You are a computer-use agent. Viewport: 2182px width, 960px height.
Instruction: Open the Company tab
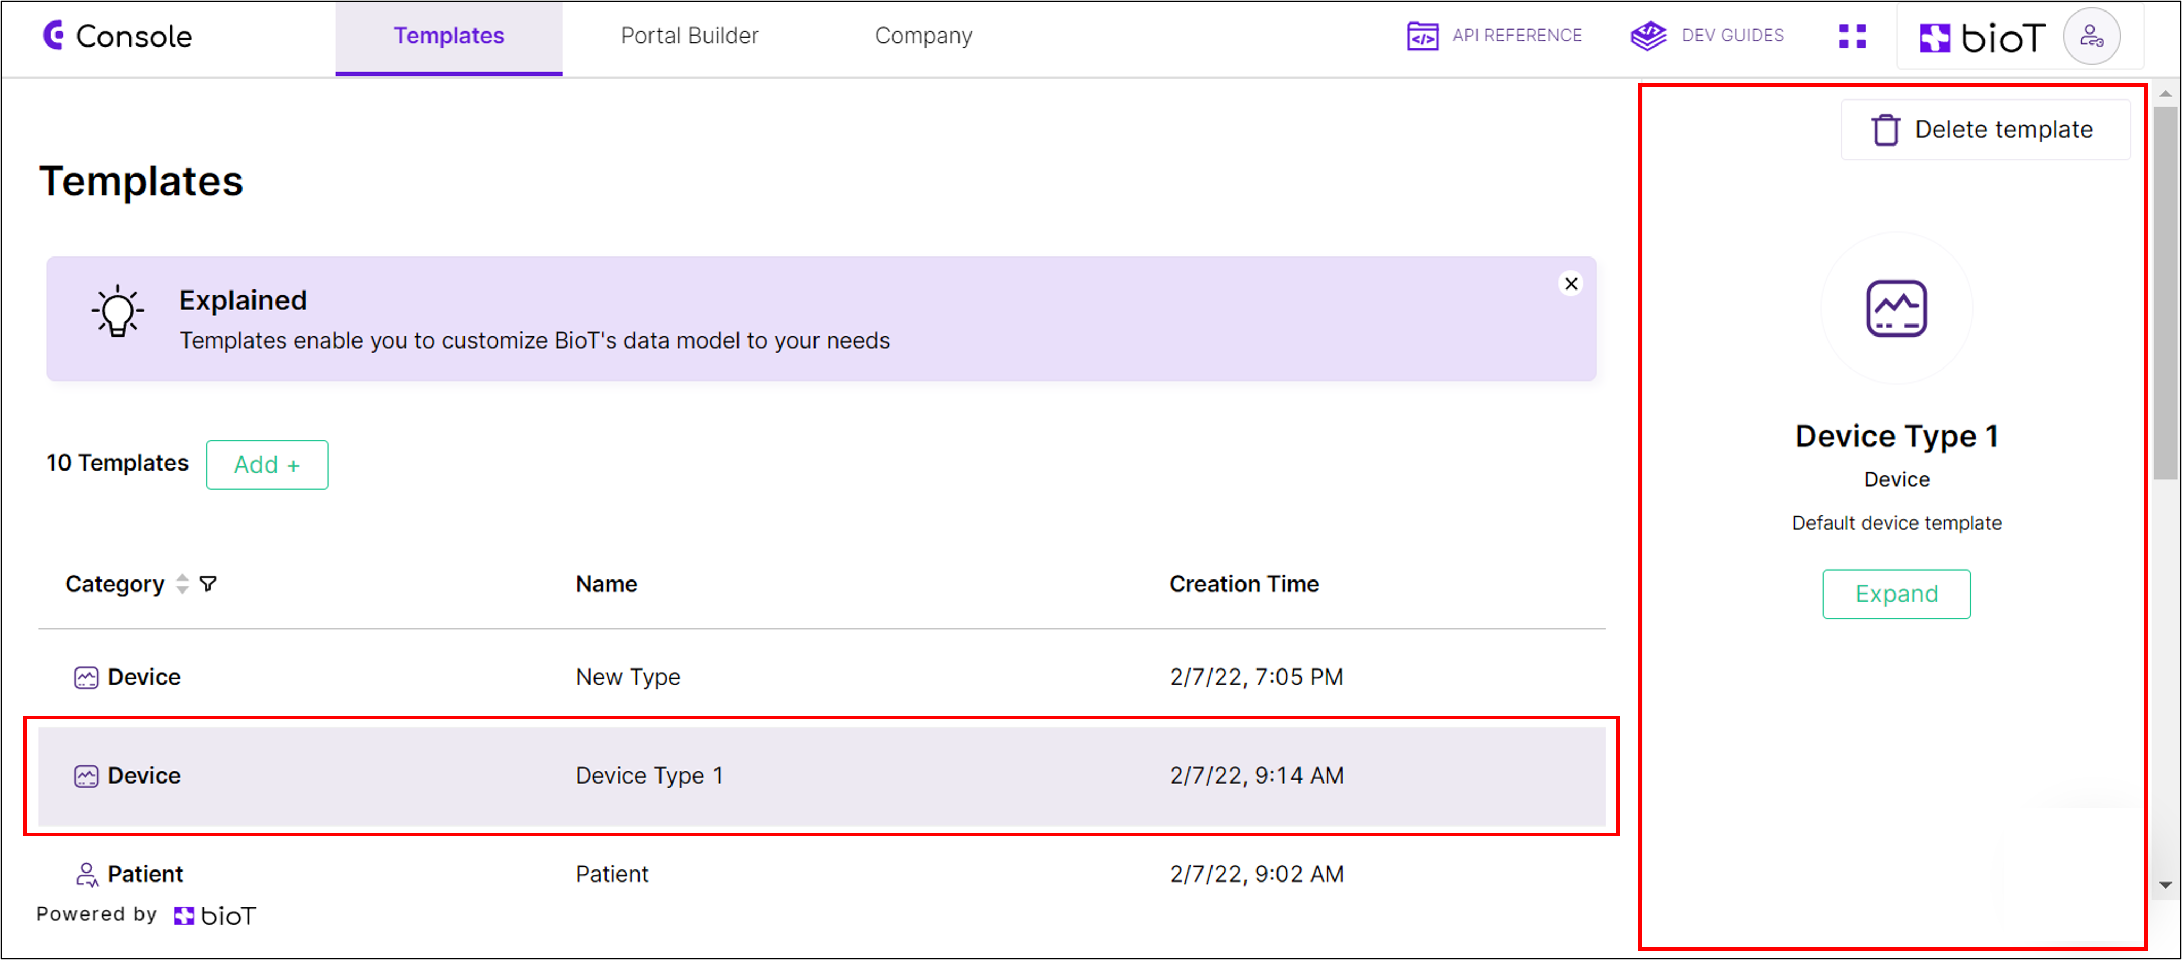coord(923,37)
